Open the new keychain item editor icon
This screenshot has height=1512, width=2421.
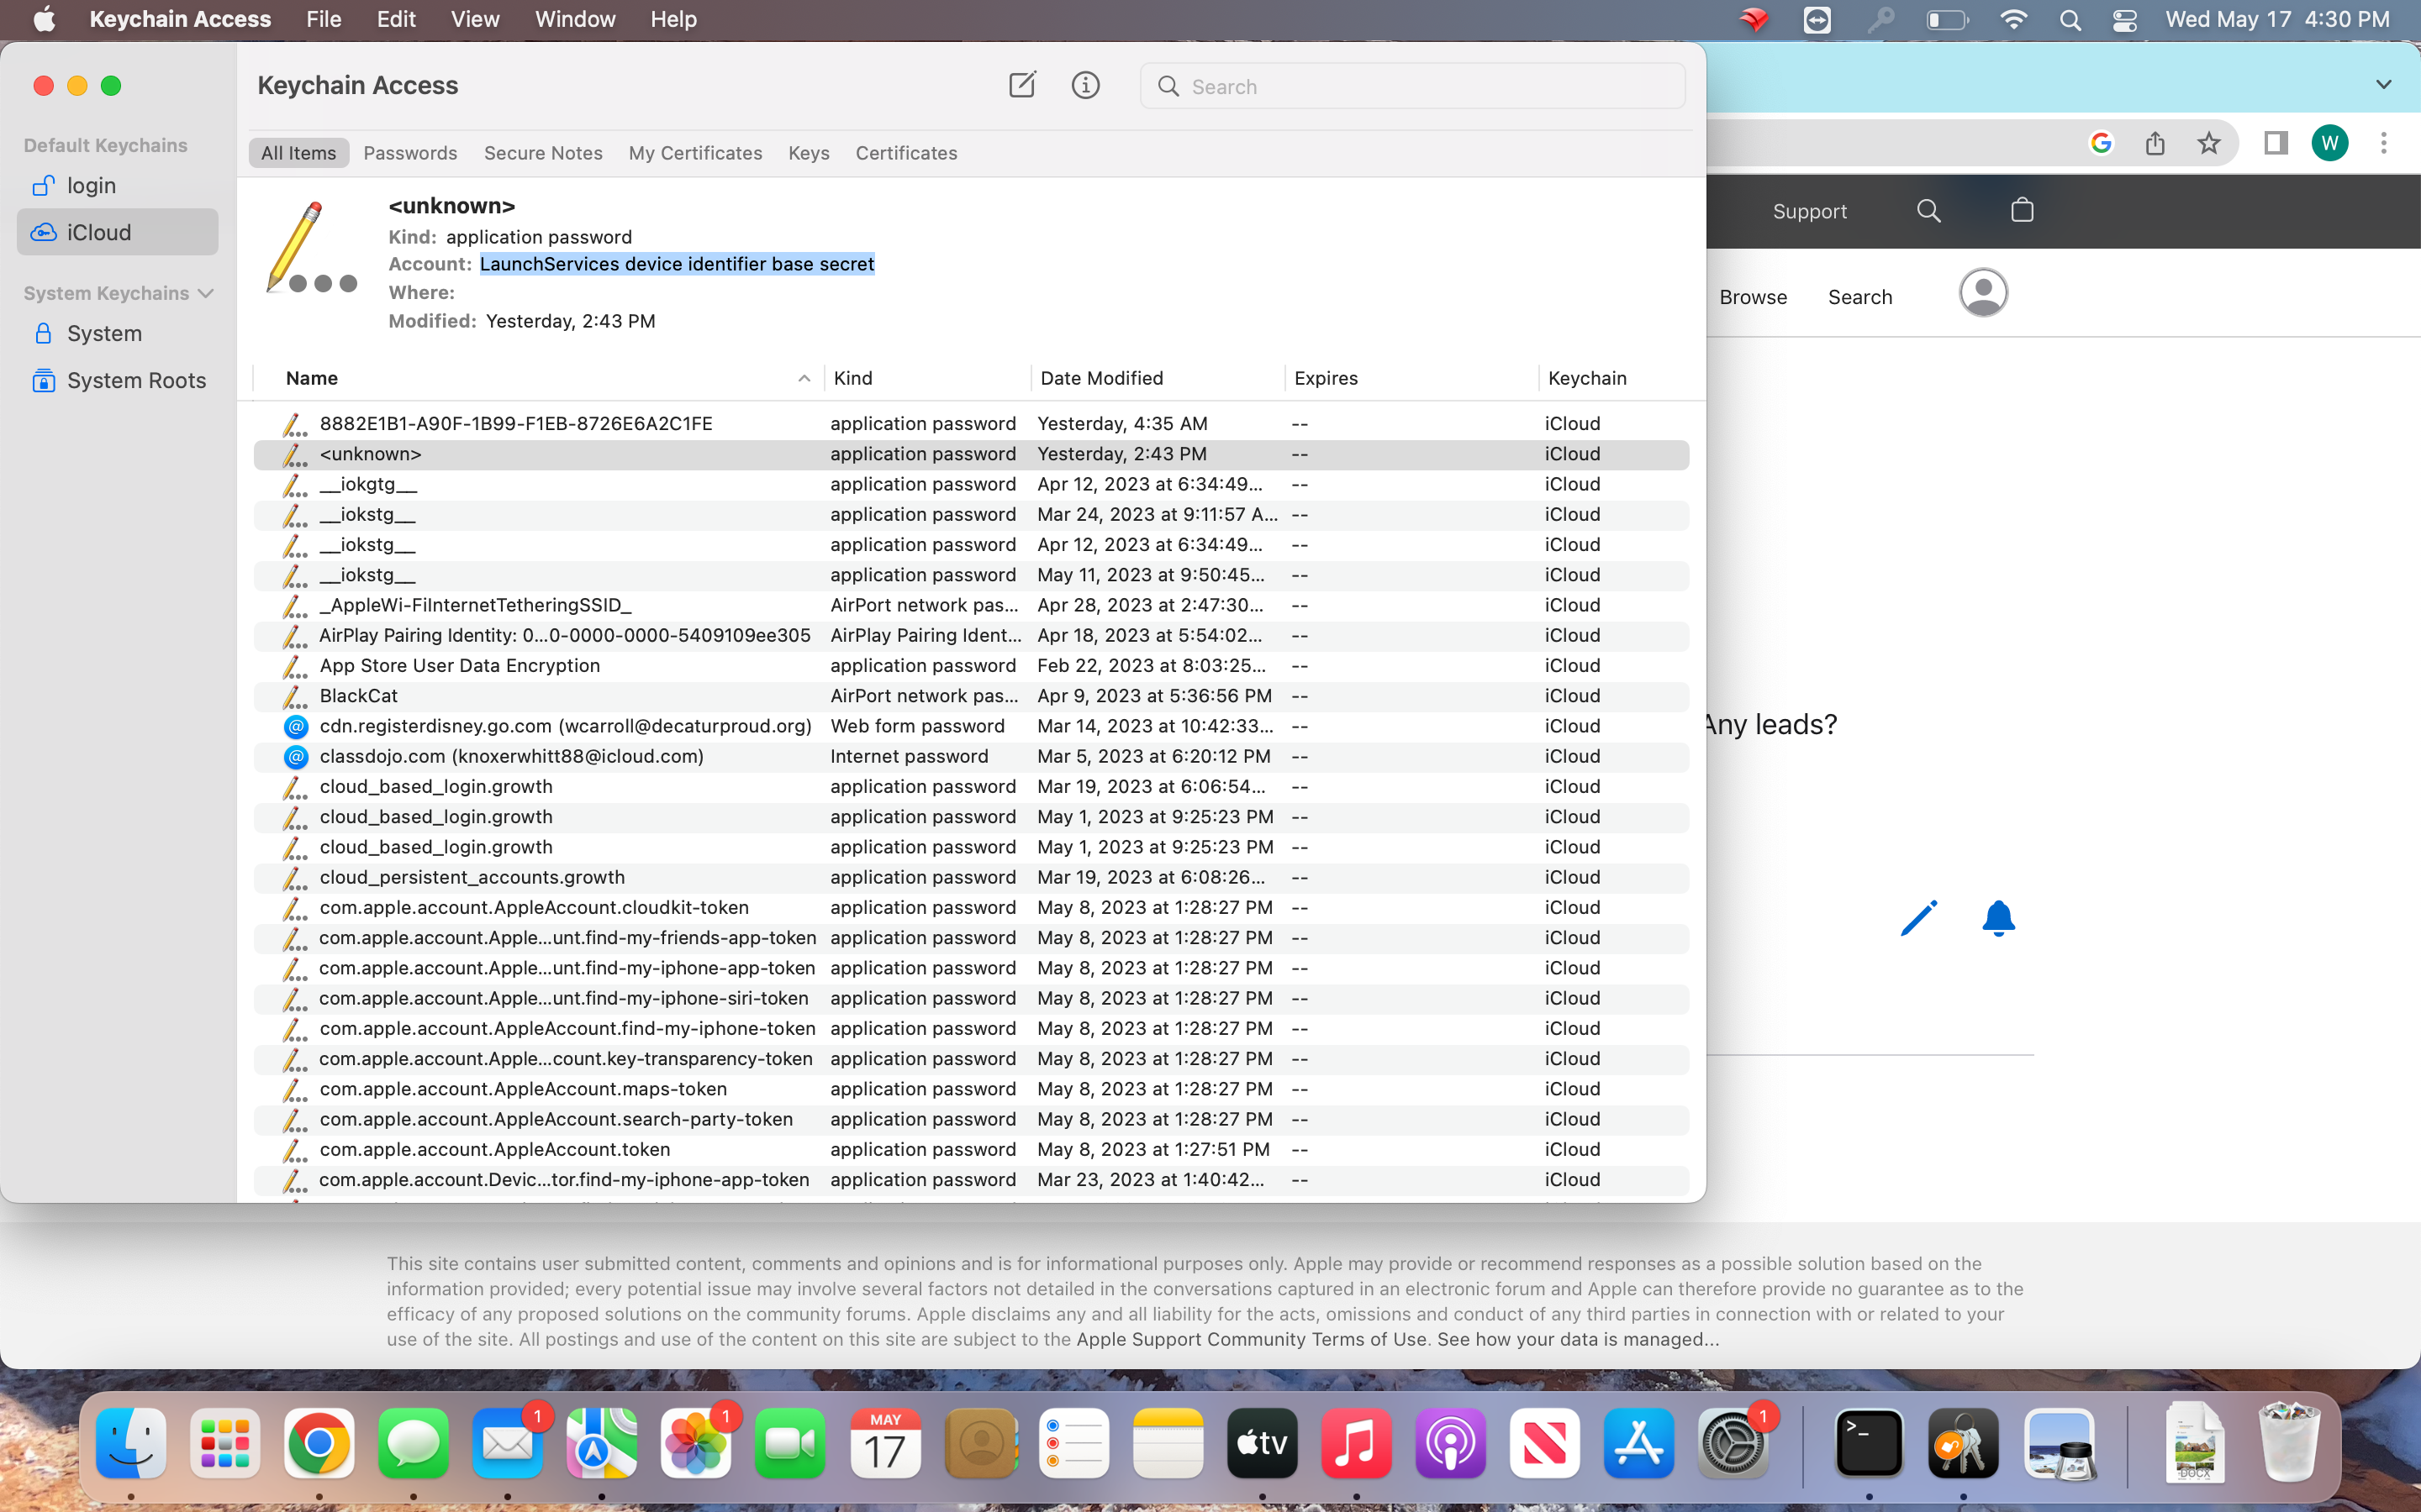click(1021, 85)
